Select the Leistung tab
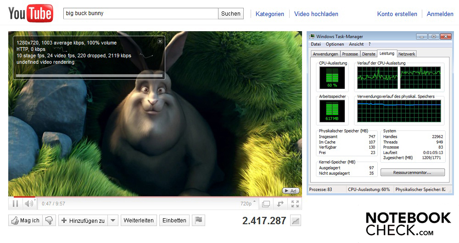This screenshot has width=459, height=243. pyautogui.click(x=386, y=54)
